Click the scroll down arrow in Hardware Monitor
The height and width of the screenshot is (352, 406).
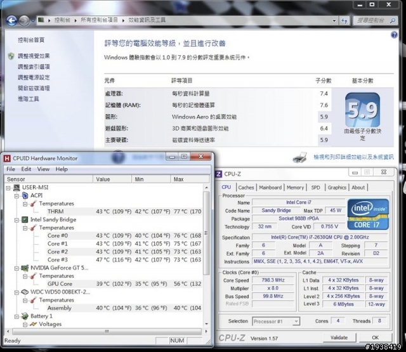point(206,324)
